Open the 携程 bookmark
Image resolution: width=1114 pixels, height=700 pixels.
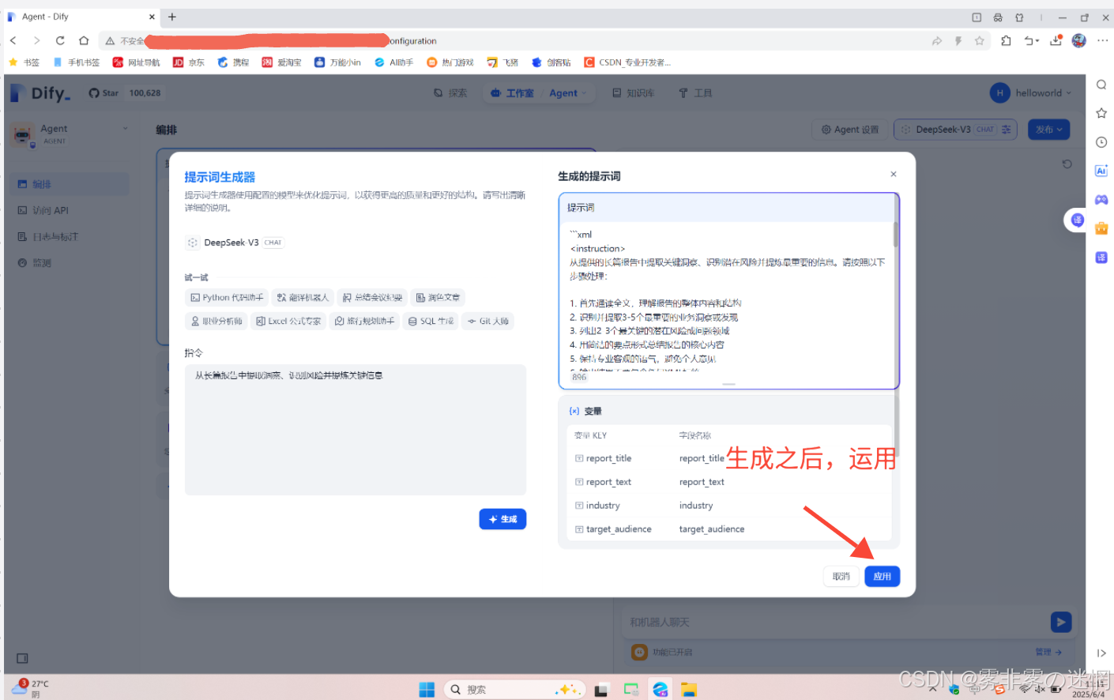(233, 62)
